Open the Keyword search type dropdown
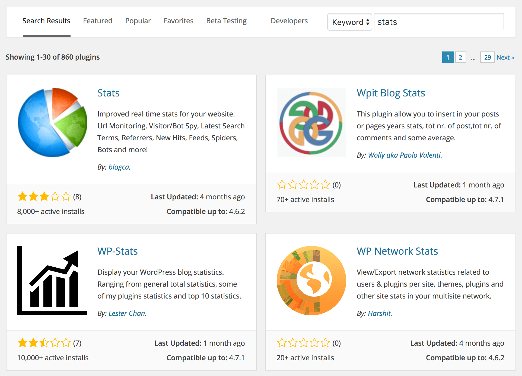 click(349, 22)
